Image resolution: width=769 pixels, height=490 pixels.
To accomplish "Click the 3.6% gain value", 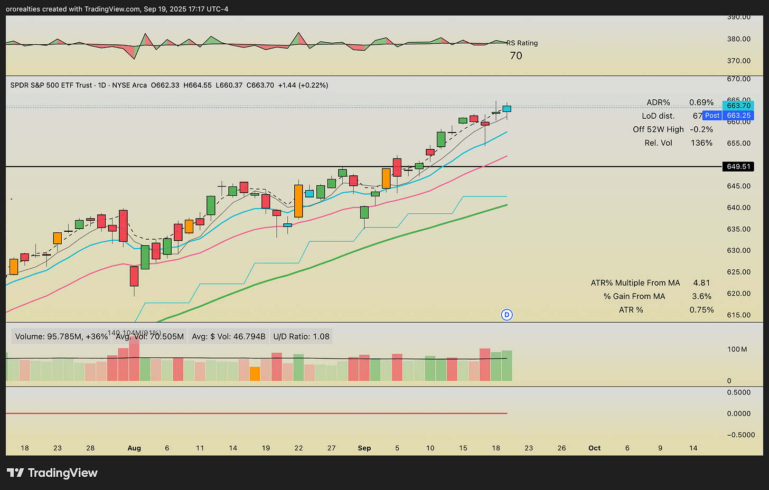I will pos(702,296).
